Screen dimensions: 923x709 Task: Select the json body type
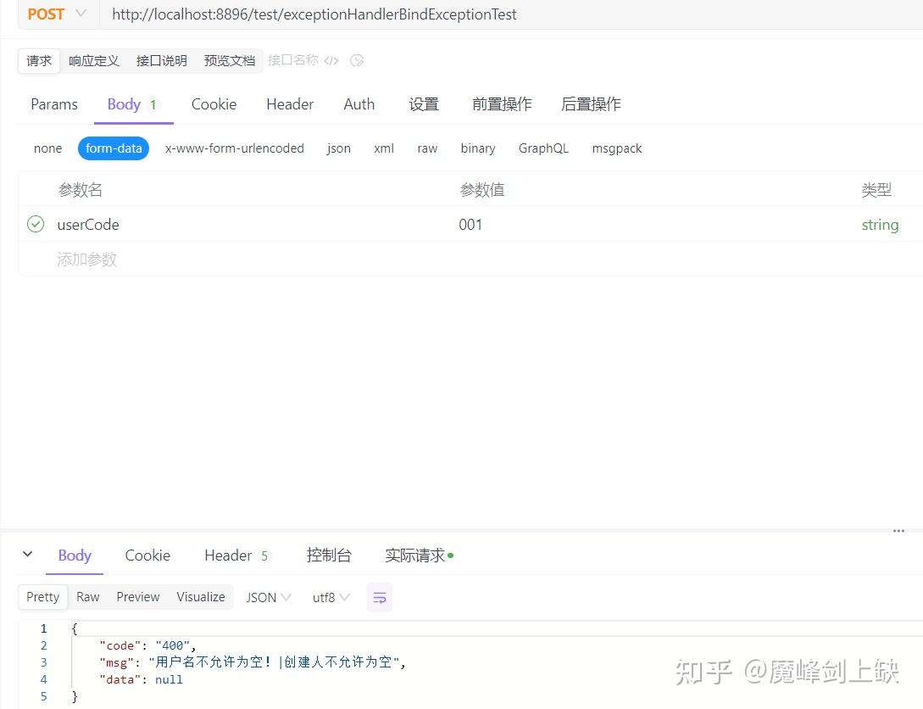point(338,148)
